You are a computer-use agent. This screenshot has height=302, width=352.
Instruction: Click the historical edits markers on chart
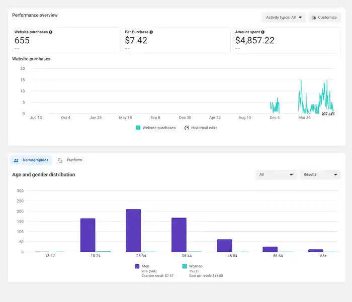(x=328, y=114)
